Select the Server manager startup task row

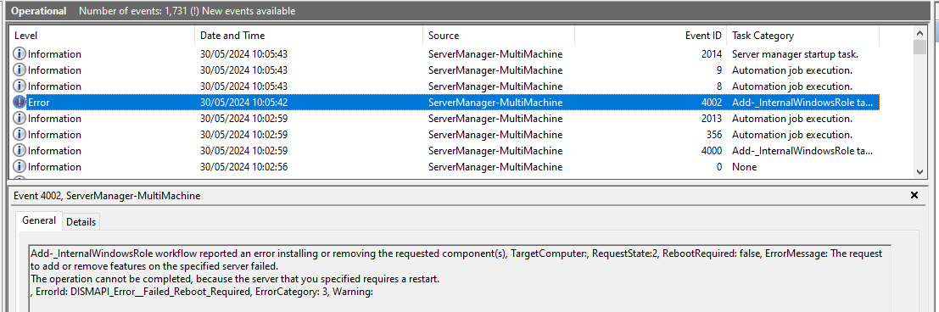tap(445, 54)
